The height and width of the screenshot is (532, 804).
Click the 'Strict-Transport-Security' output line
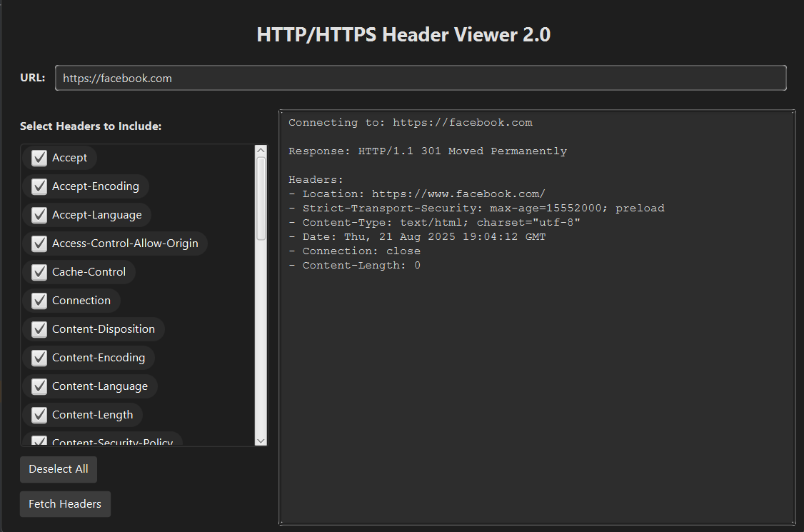(x=476, y=209)
